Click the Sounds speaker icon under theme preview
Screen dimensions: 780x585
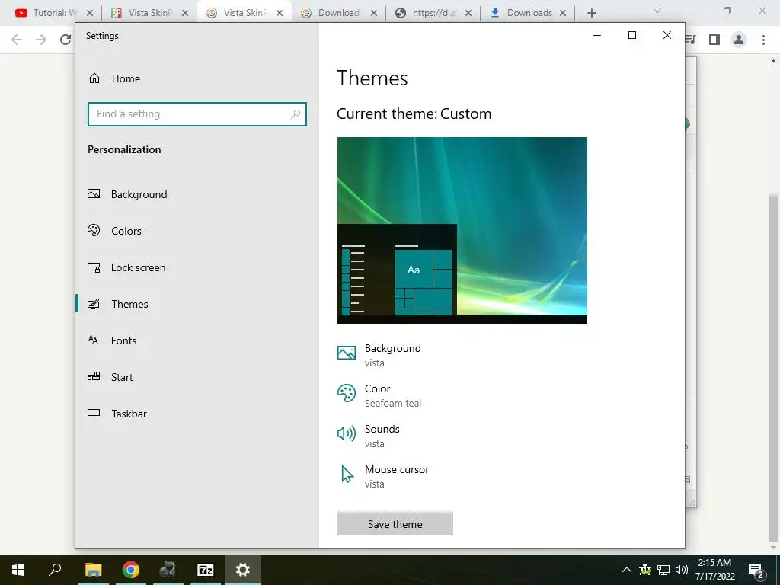pos(347,433)
